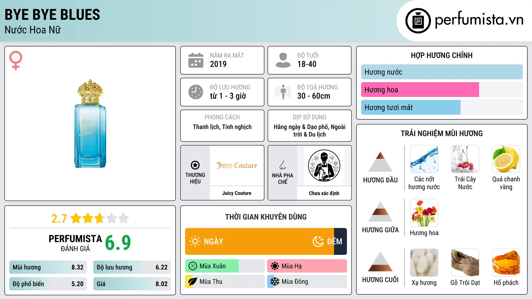Click the Mùi hương 8.32 score bar
Viewport: 532px width, 299px height.
pos(48,267)
